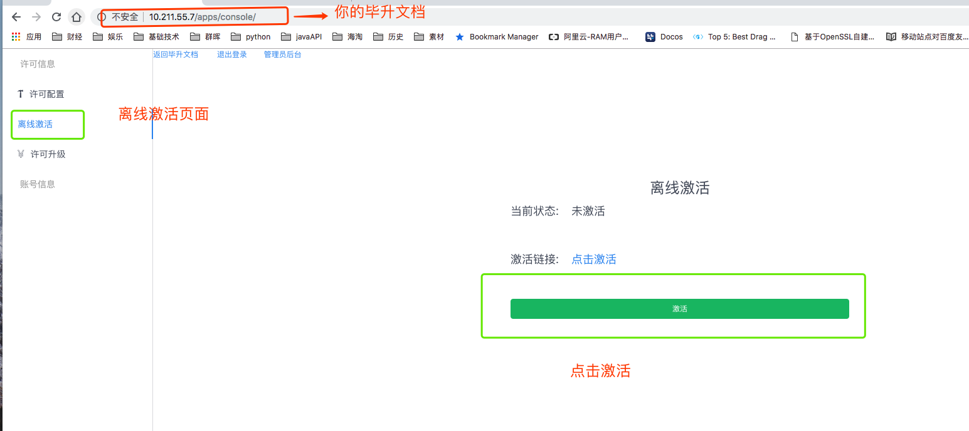Viewport: 969px width, 431px height.
Task: Click the 点击激活 activation link
Action: point(594,259)
